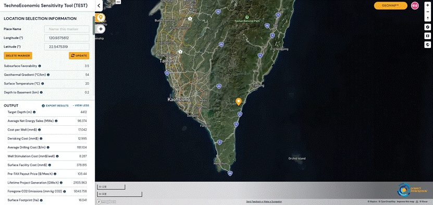Click EXPORT RESULTS
Image resolution: width=433 pixels, height=205 pixels.
click(55, 106)
